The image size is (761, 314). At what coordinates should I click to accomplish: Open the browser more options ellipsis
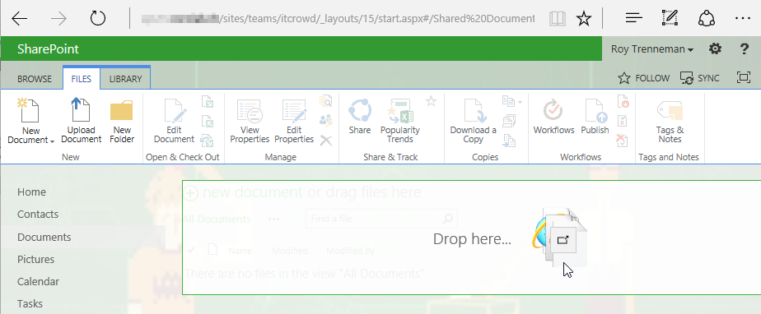coord(743,18)
